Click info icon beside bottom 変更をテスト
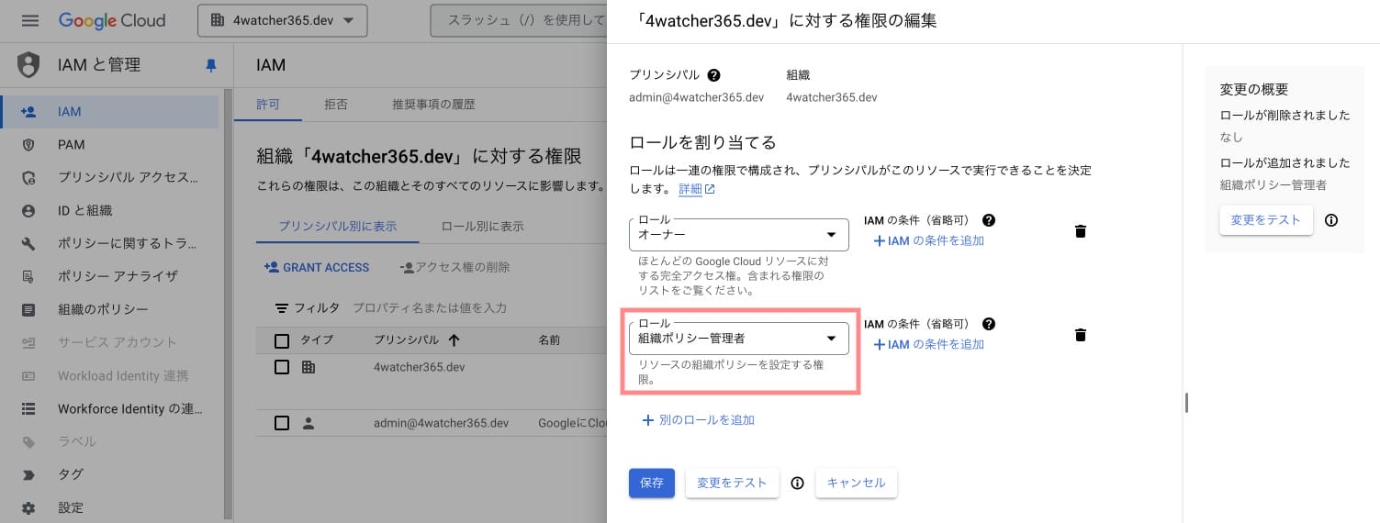Image resolution: width=1380 pixels, height=523 pixels. coord(797,483)
